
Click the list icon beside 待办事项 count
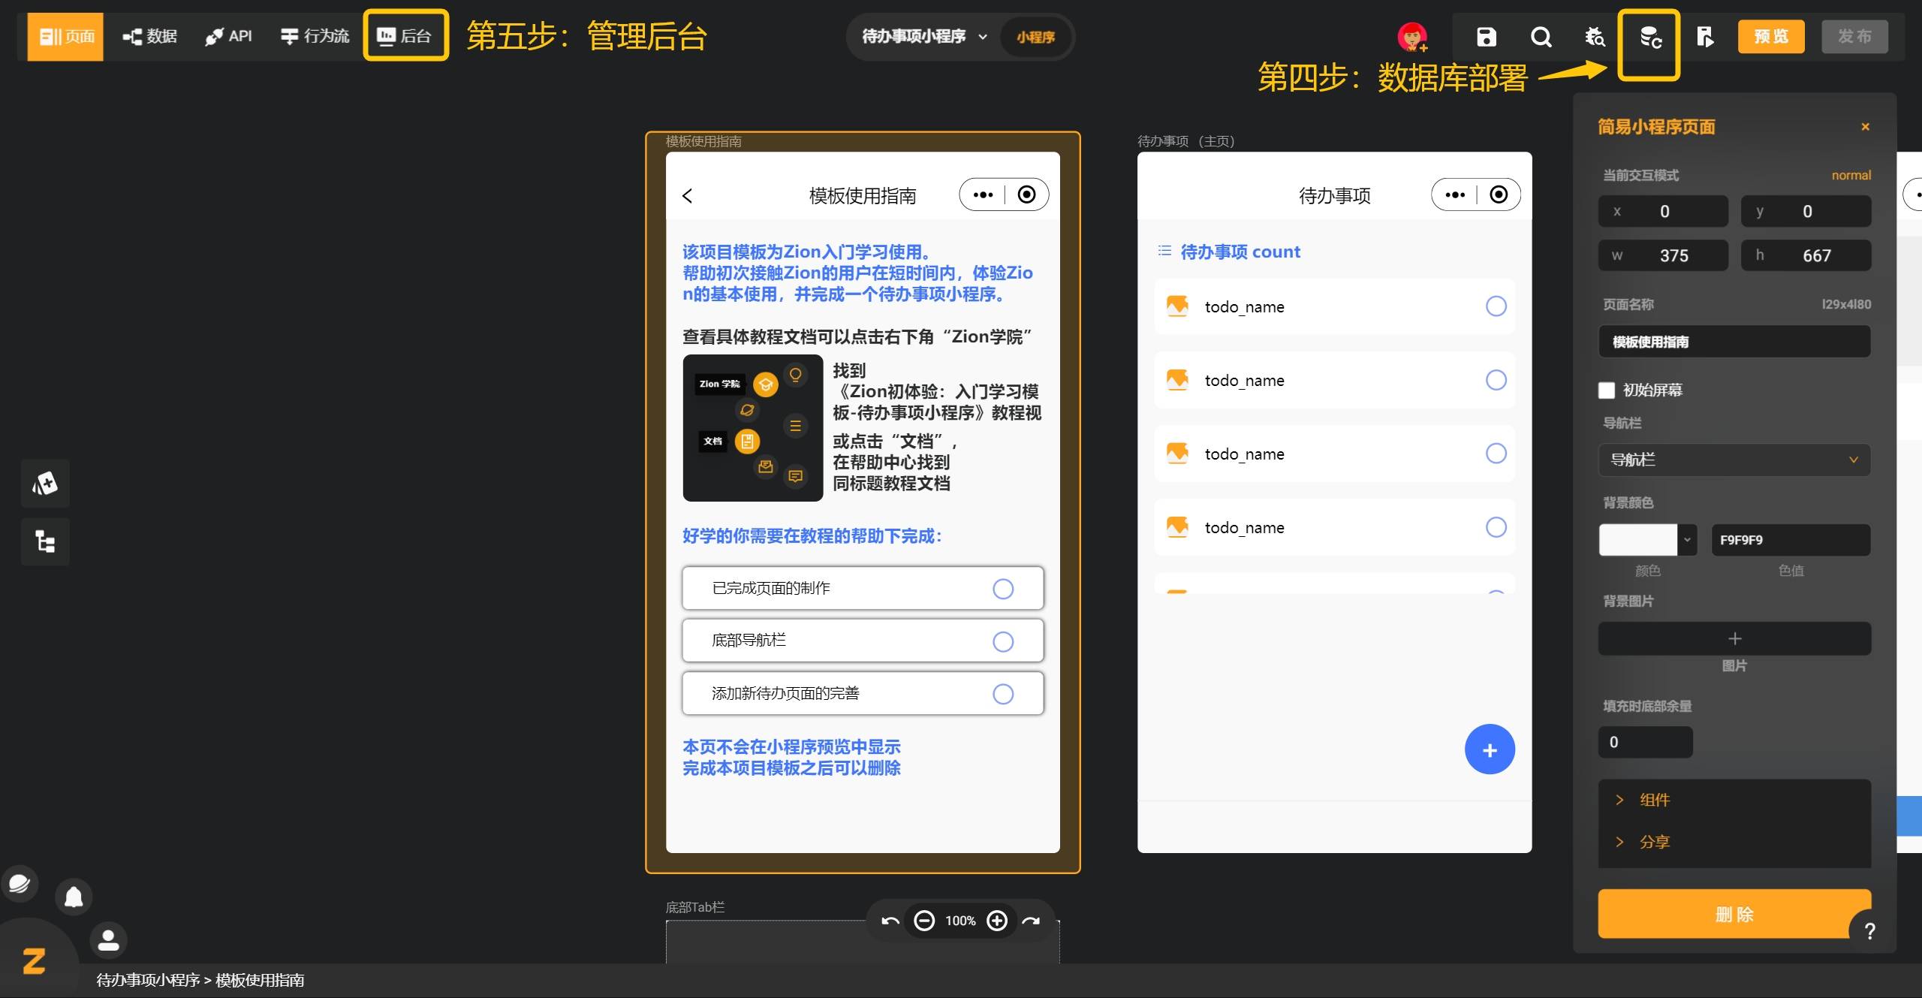pyautogui.click(x=1164, y=251)
